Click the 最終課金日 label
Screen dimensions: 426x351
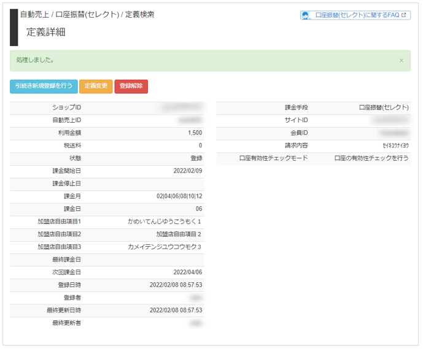(x=66, y=260)
